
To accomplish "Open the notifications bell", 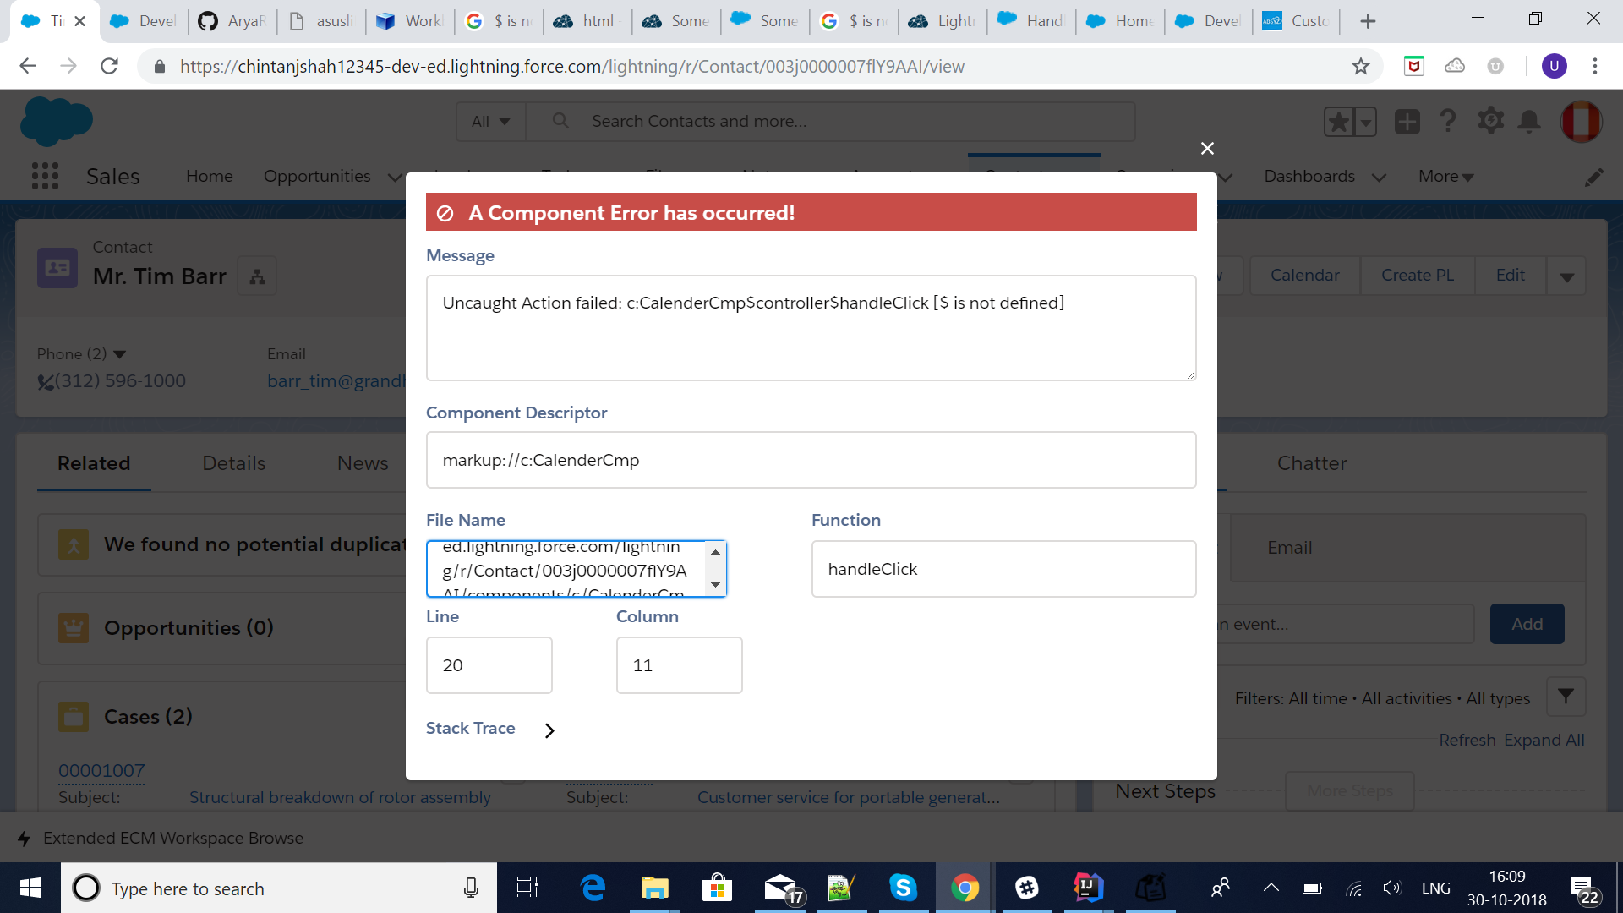I will coord(1529,121).
